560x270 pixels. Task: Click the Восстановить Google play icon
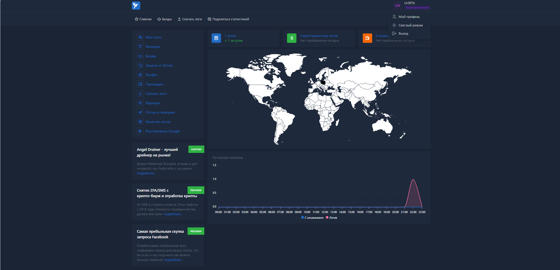pyautogui.click(x=140, y=131)
